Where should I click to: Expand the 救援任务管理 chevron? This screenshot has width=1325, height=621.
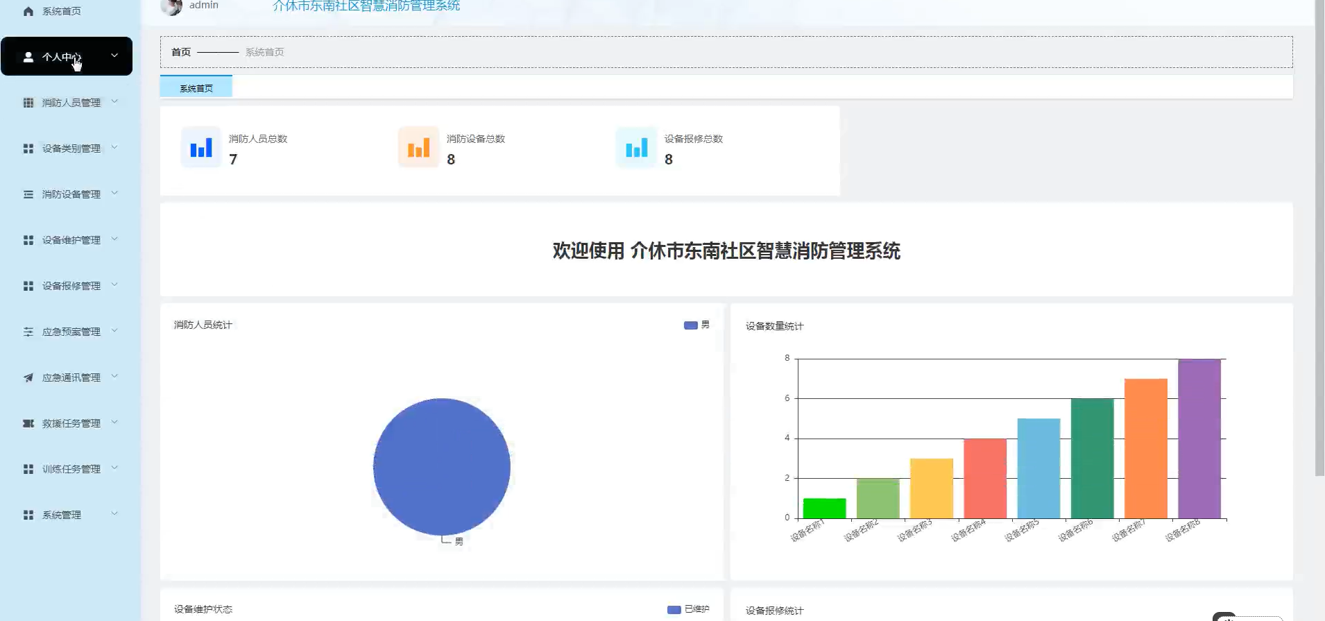click(114, 422)
